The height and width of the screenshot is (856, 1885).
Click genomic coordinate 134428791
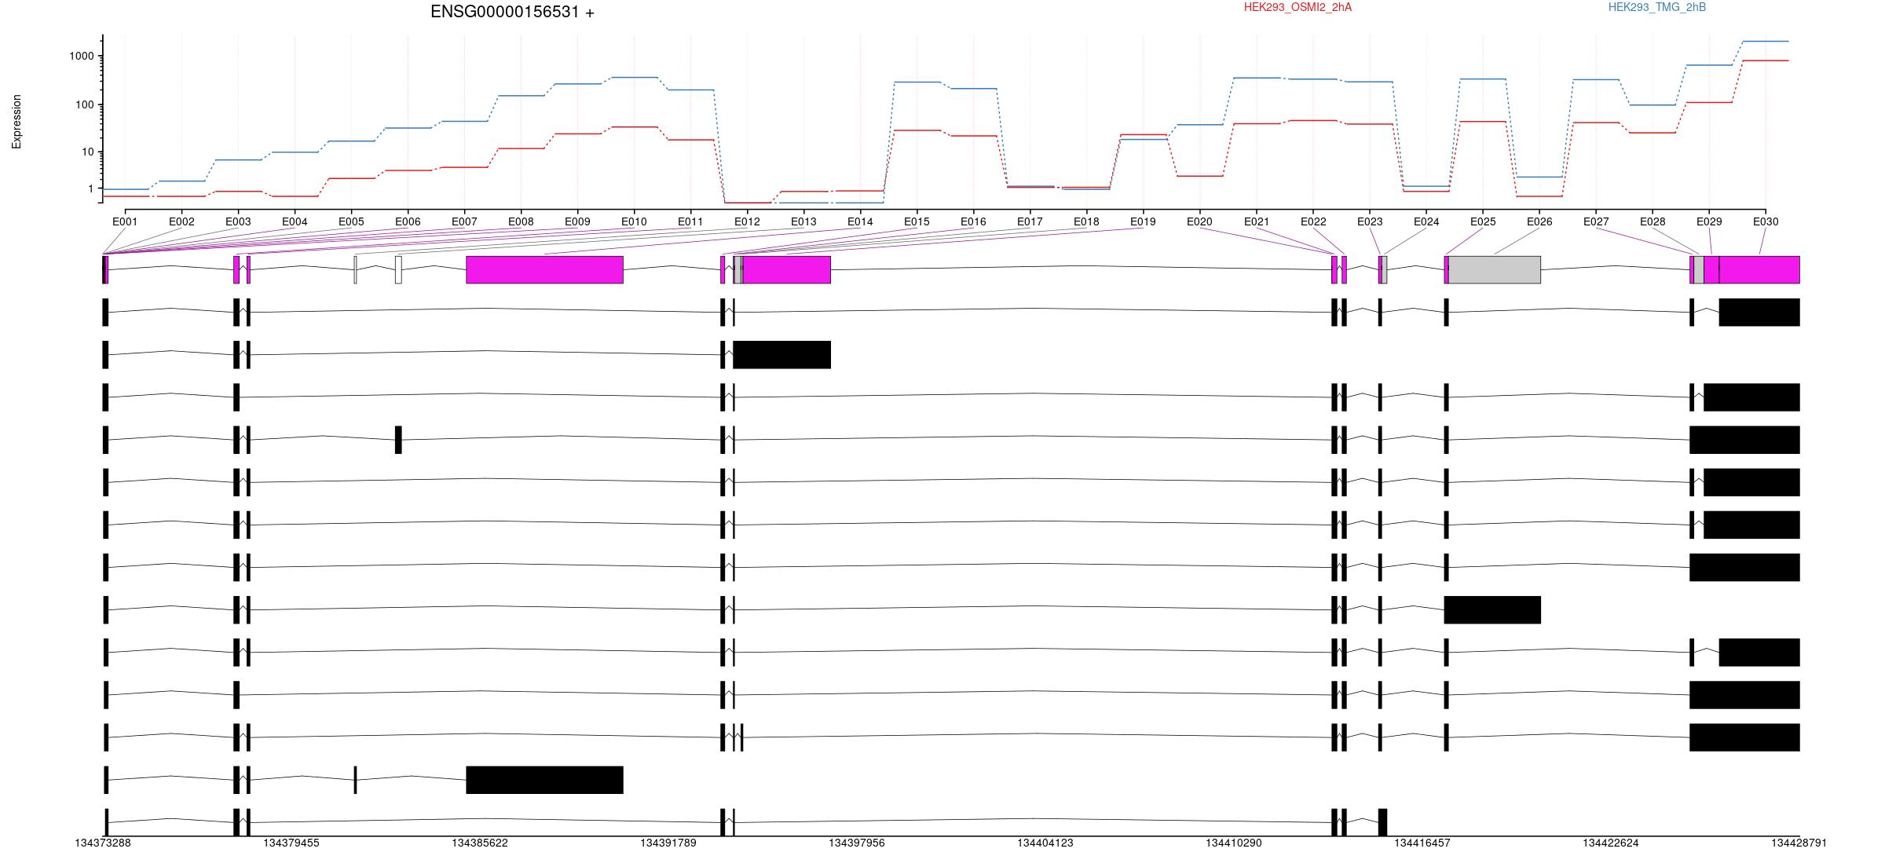1799,843
